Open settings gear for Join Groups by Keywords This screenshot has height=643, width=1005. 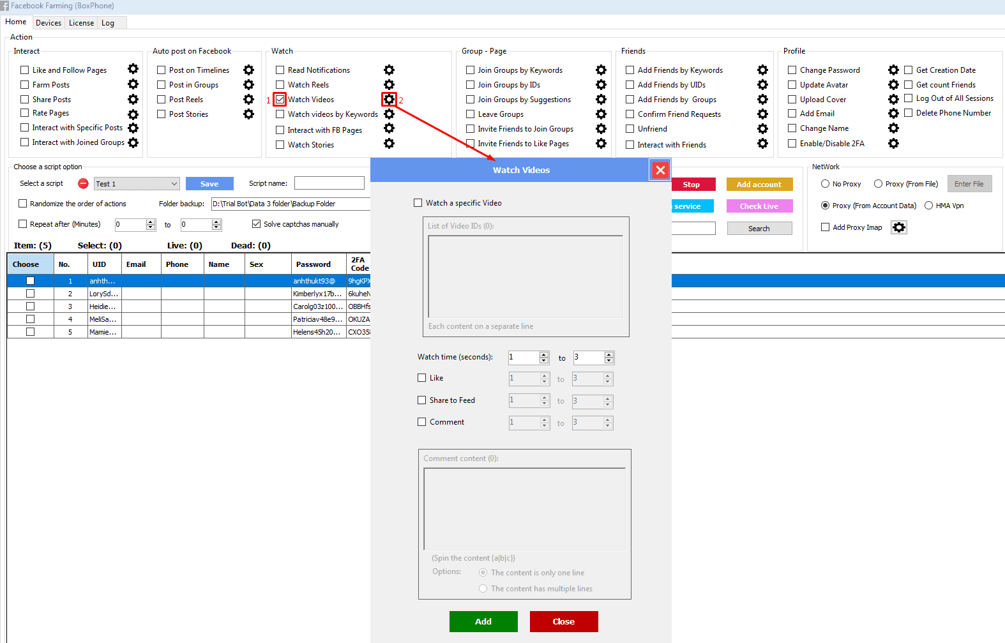[601, 70]
